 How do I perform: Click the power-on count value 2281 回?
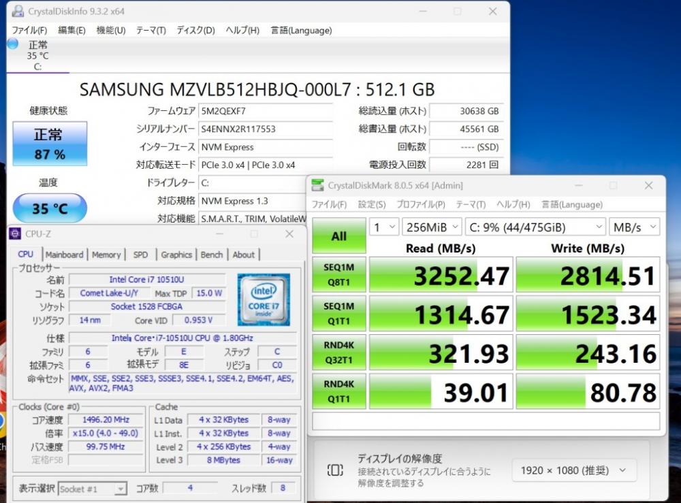coord(466,165)
